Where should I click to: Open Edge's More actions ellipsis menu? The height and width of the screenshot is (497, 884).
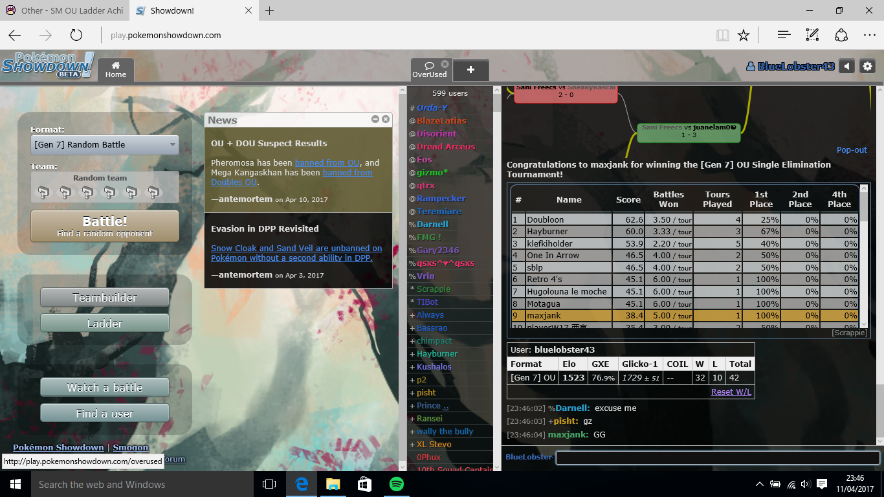(869, 35)
